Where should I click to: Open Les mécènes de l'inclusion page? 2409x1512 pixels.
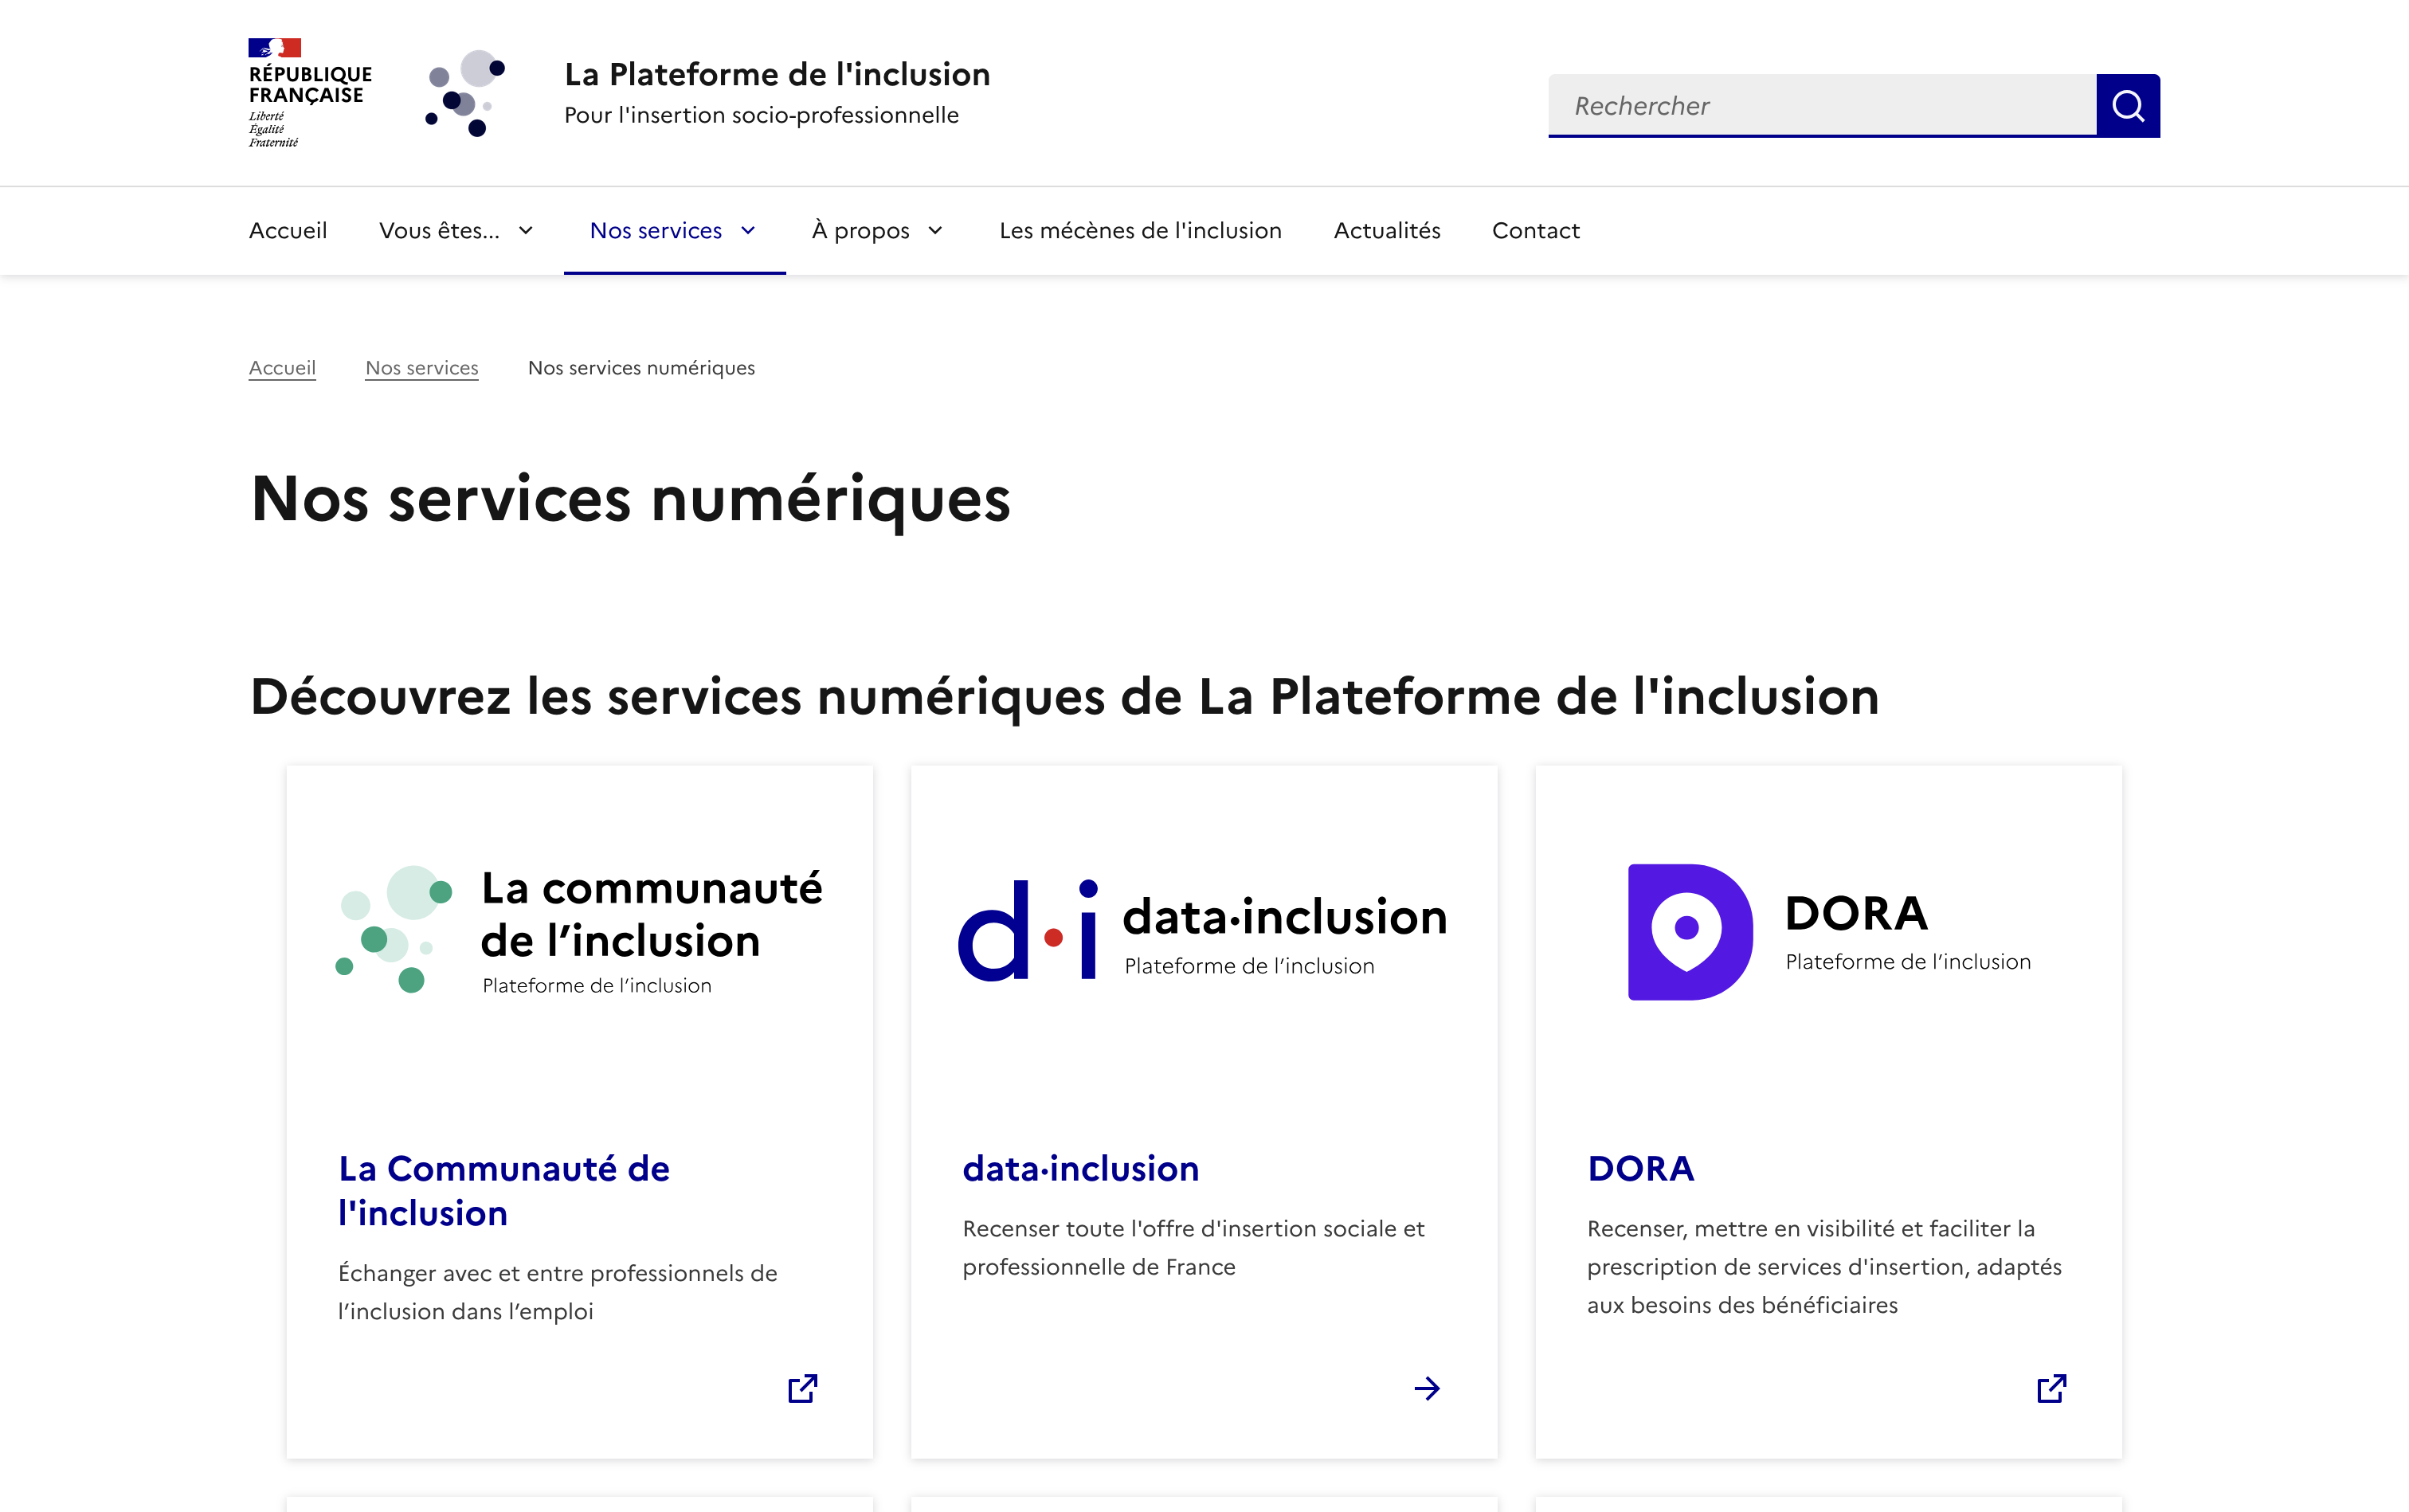click(x=1141, y=230)
